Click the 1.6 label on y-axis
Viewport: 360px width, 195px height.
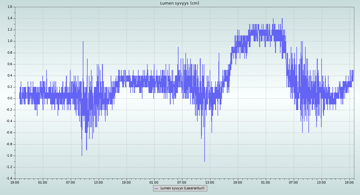tap(9, 7)
